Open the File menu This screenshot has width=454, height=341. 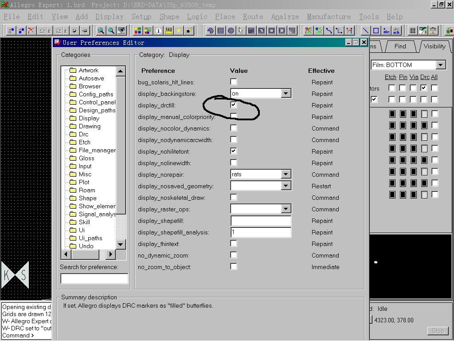(12, 17)
